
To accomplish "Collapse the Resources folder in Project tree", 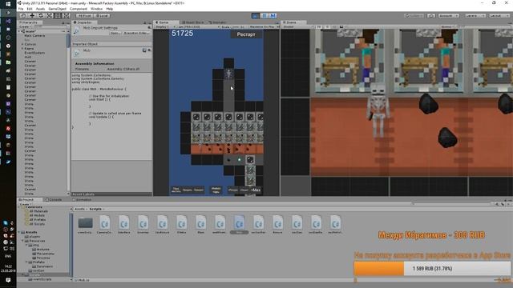I will coord(23,241).
